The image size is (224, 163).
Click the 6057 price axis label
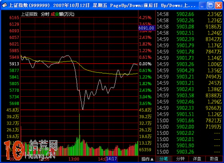[x=14, y=38]
